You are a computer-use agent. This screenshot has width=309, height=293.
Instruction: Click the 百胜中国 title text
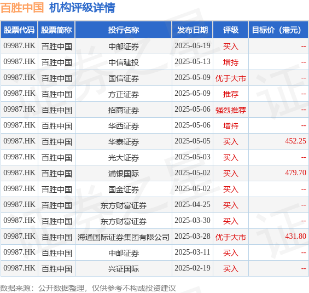pyautogui.click(x=22, y=8)
